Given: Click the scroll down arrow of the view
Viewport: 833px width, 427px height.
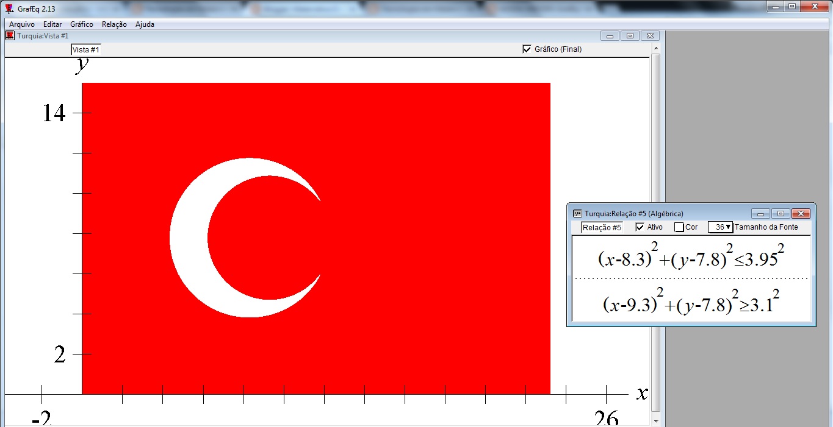Looking at the screenshot, I should pos(656,421).
